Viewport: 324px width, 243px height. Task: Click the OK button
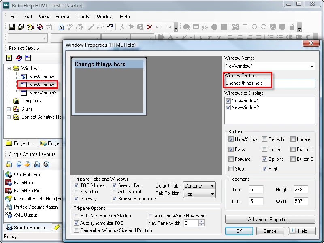239,231
